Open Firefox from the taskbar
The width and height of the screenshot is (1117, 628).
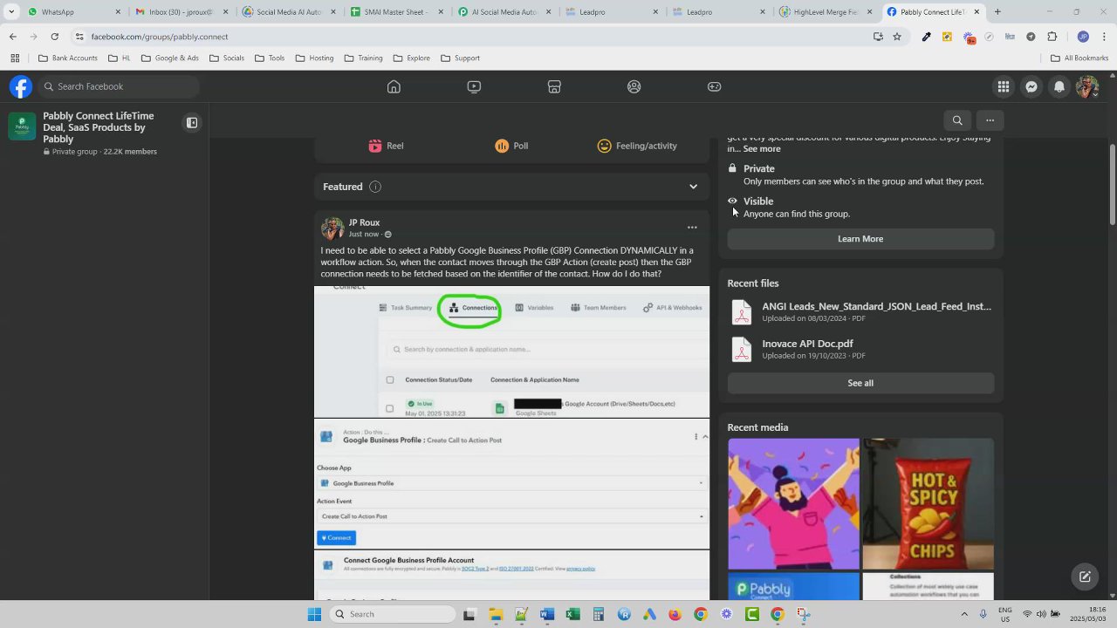pyautogui.click(x=675, y=614)
